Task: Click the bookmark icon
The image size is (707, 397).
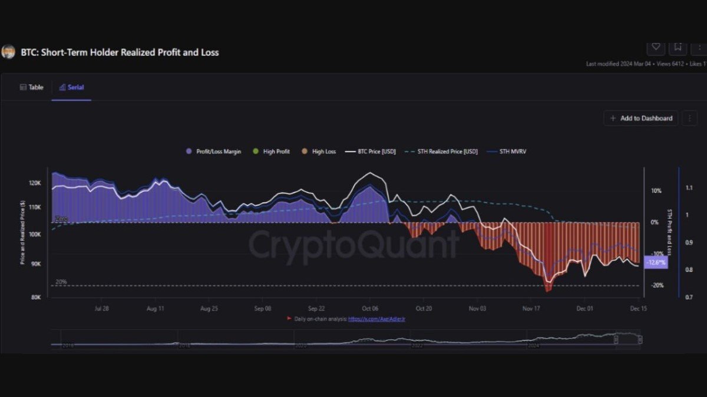Action: pyautogui.click(x=677, y=46)
